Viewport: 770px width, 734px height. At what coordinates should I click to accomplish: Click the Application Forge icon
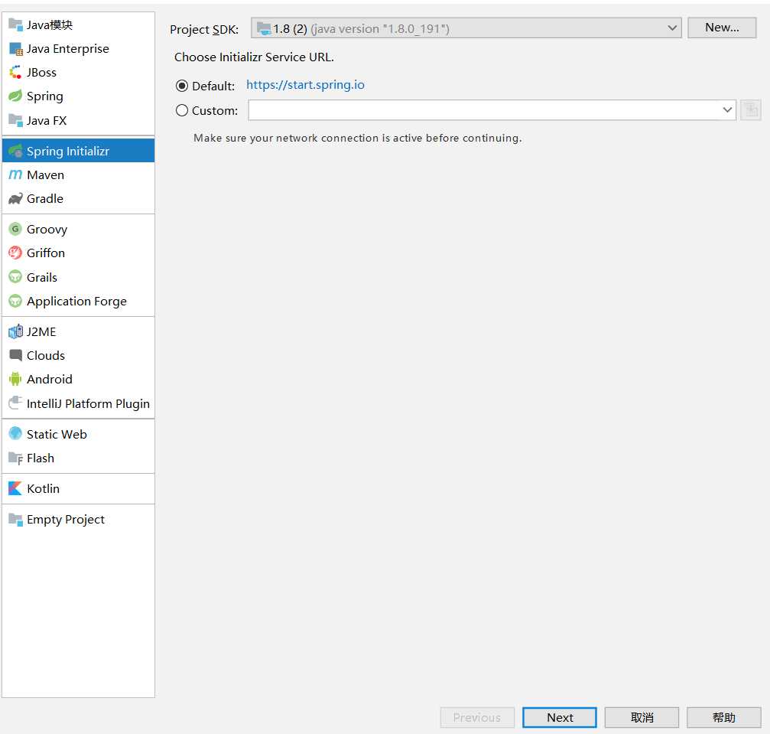15,301
